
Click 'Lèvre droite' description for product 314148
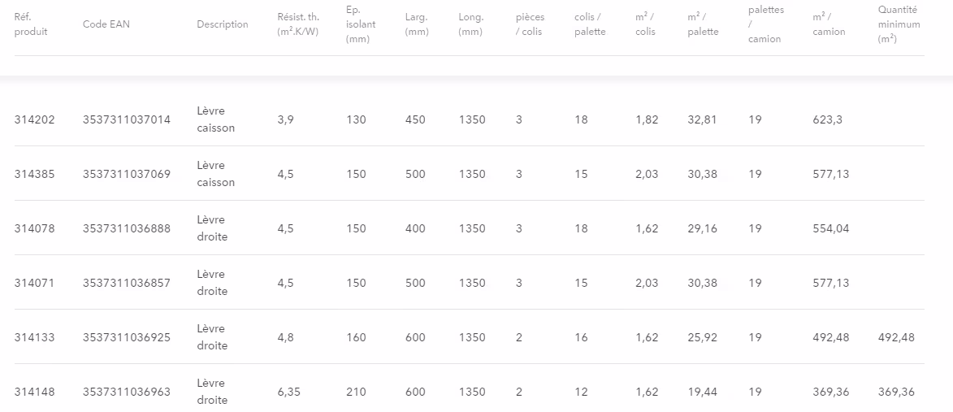pos(212,392)
